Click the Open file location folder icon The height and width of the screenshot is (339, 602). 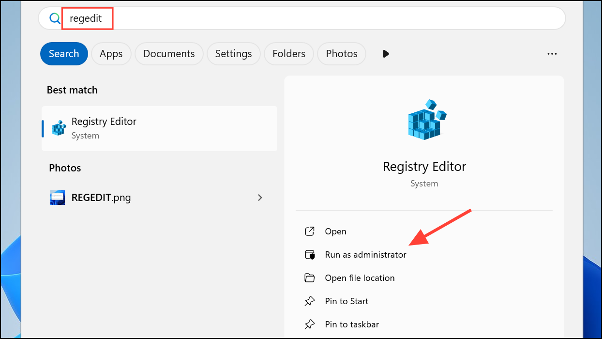pos(310,278)
